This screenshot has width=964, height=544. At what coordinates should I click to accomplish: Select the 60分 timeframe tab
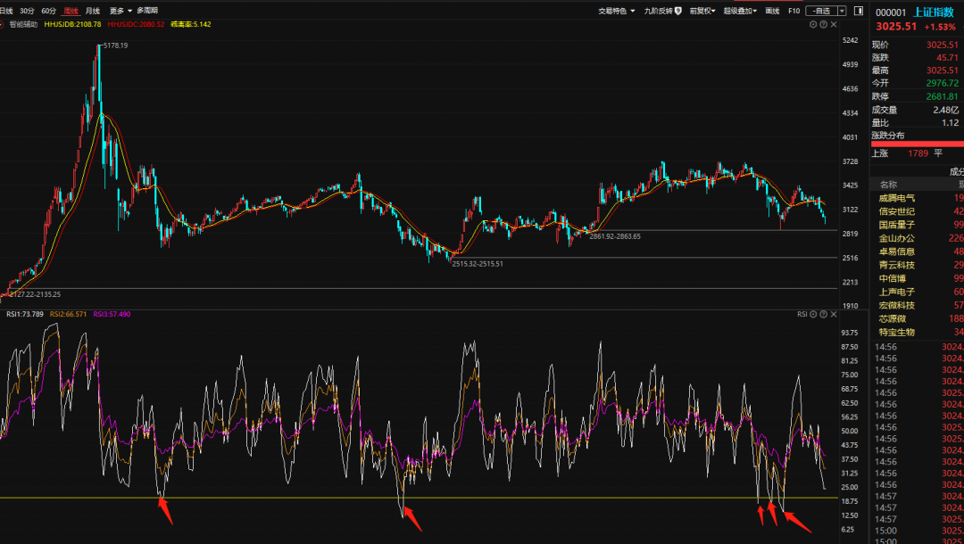point(48,11)
